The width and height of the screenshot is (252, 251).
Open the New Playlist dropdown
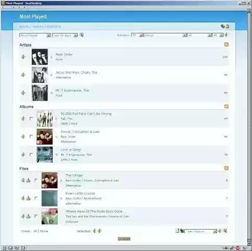pos(201,231)
